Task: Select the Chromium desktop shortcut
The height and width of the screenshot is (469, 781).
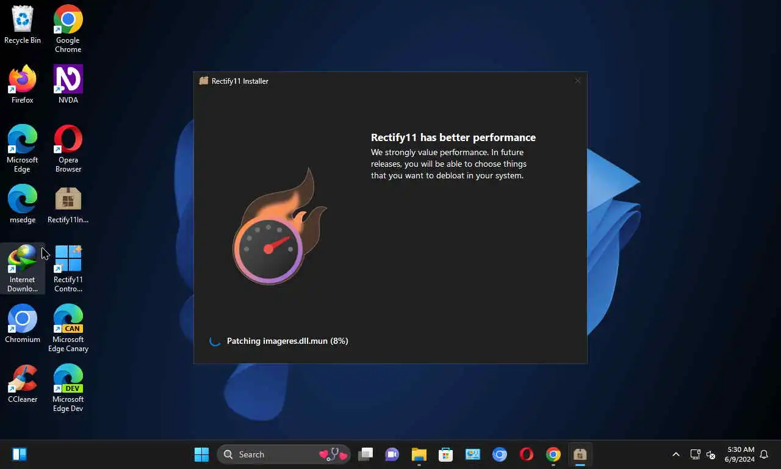Action: coord(23,324)
